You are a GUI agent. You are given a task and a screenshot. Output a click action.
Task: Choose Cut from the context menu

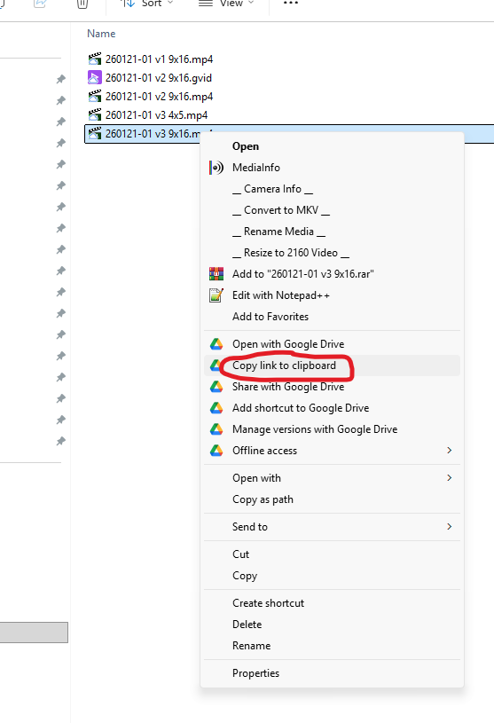coord(332,554)
